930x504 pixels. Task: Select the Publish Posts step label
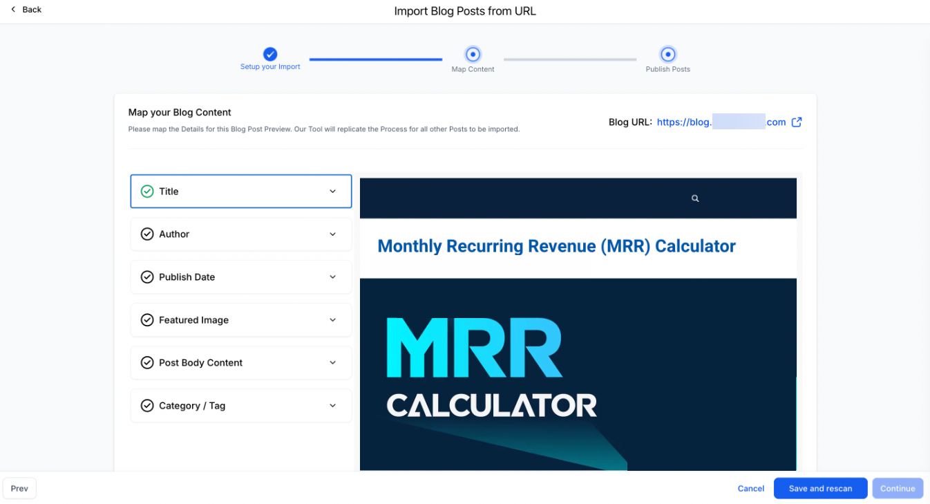[667, 69]
